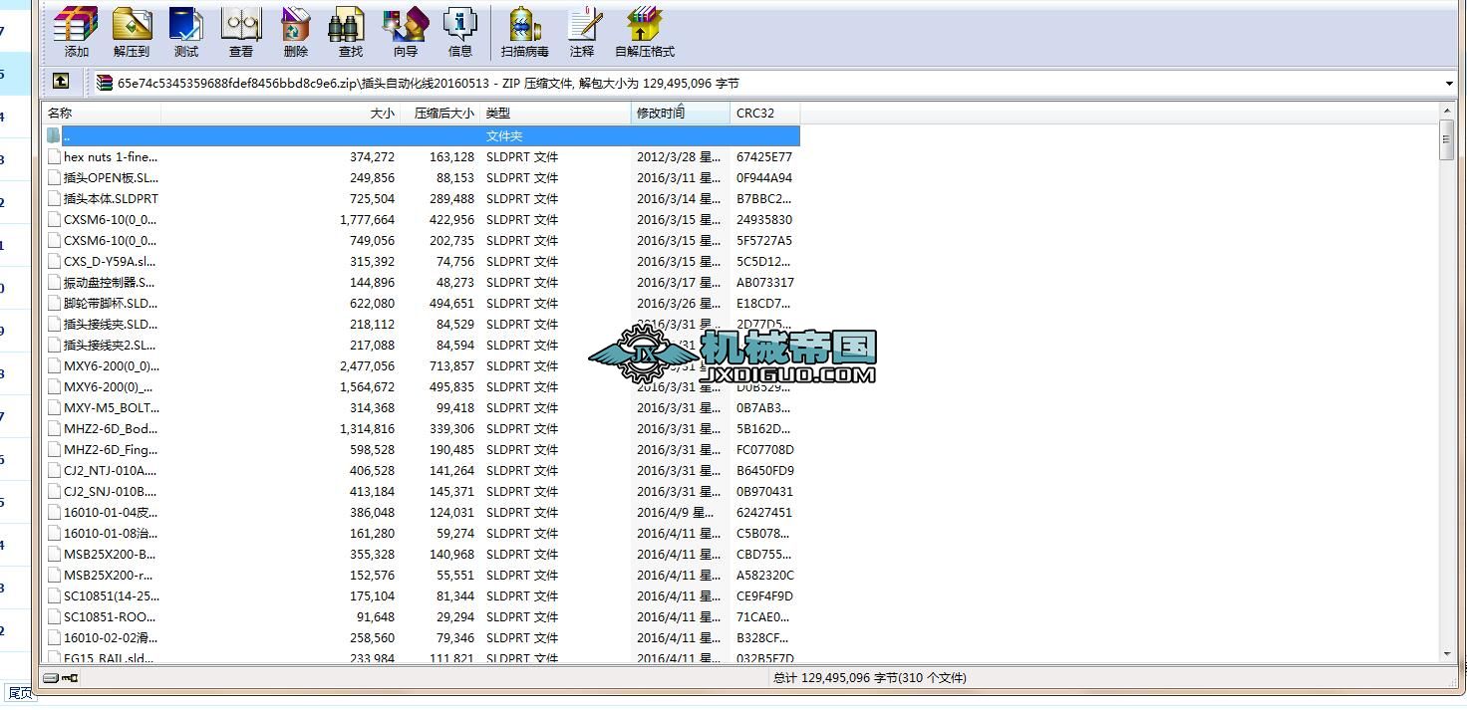
Task: Click the 自解压格式 (SFX) icon
Action: pyautogui.click(x=645, y=32)
